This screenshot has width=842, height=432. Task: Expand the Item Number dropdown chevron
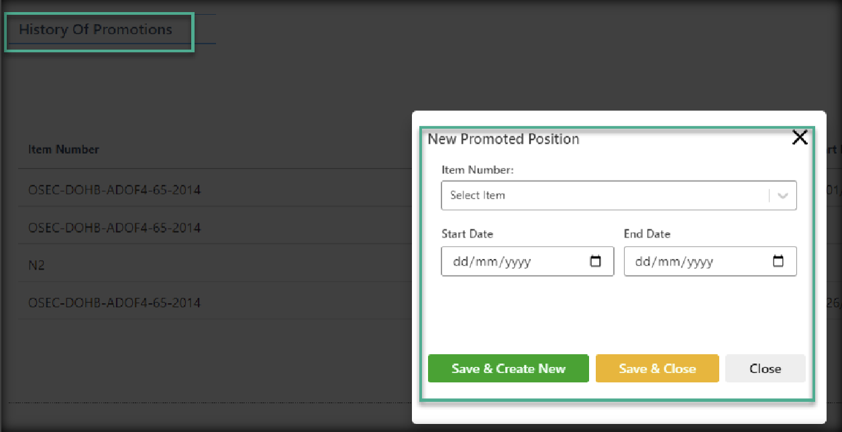coord(782,196)
